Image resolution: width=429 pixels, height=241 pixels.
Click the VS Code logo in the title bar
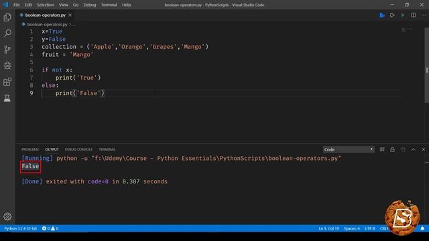5,5
